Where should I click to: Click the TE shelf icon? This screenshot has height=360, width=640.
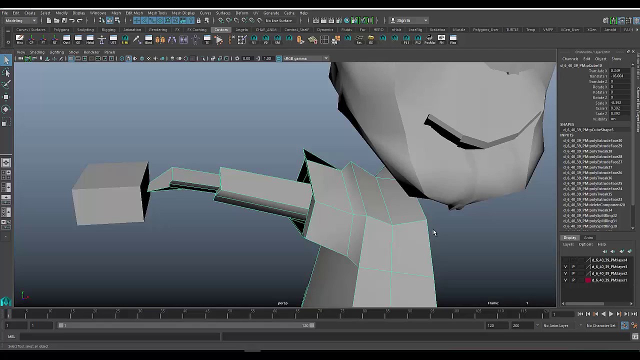click(207, 39)
